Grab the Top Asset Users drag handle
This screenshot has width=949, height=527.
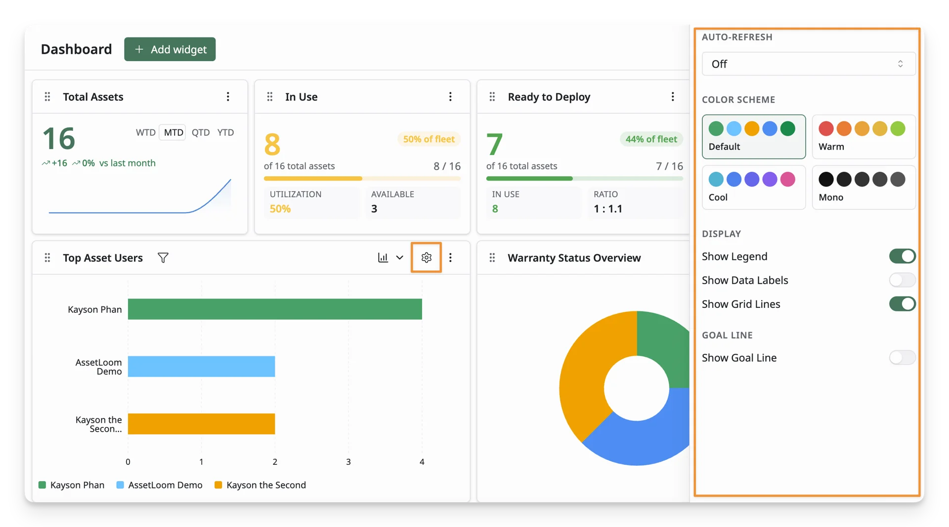point(47,258)
